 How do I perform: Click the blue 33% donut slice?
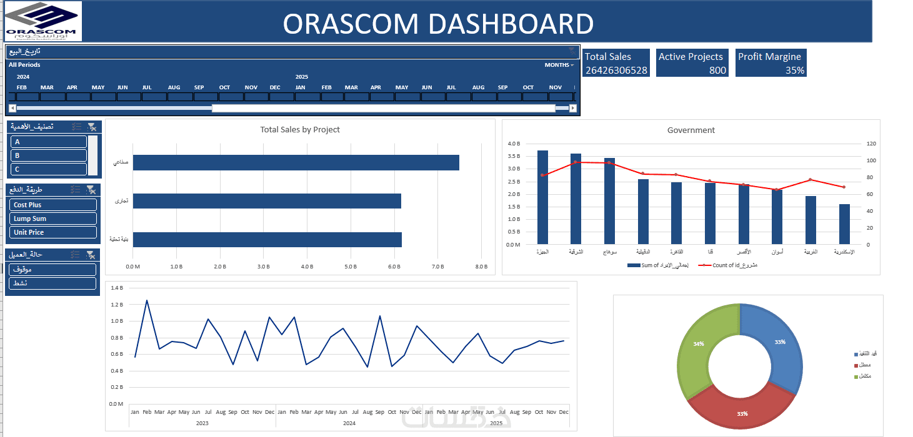[781, 341]
